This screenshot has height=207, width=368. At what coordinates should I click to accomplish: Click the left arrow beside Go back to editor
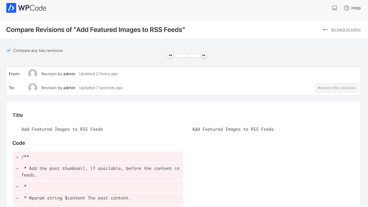point(325,30)
